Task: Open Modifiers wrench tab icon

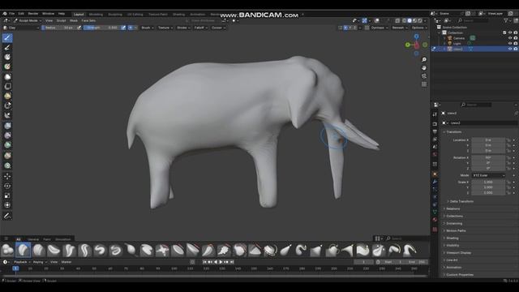Action: (x=435, y=182)
